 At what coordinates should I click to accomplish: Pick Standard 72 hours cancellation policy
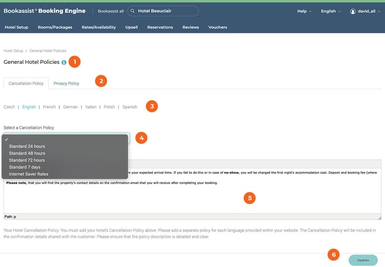tap(27, 160)
